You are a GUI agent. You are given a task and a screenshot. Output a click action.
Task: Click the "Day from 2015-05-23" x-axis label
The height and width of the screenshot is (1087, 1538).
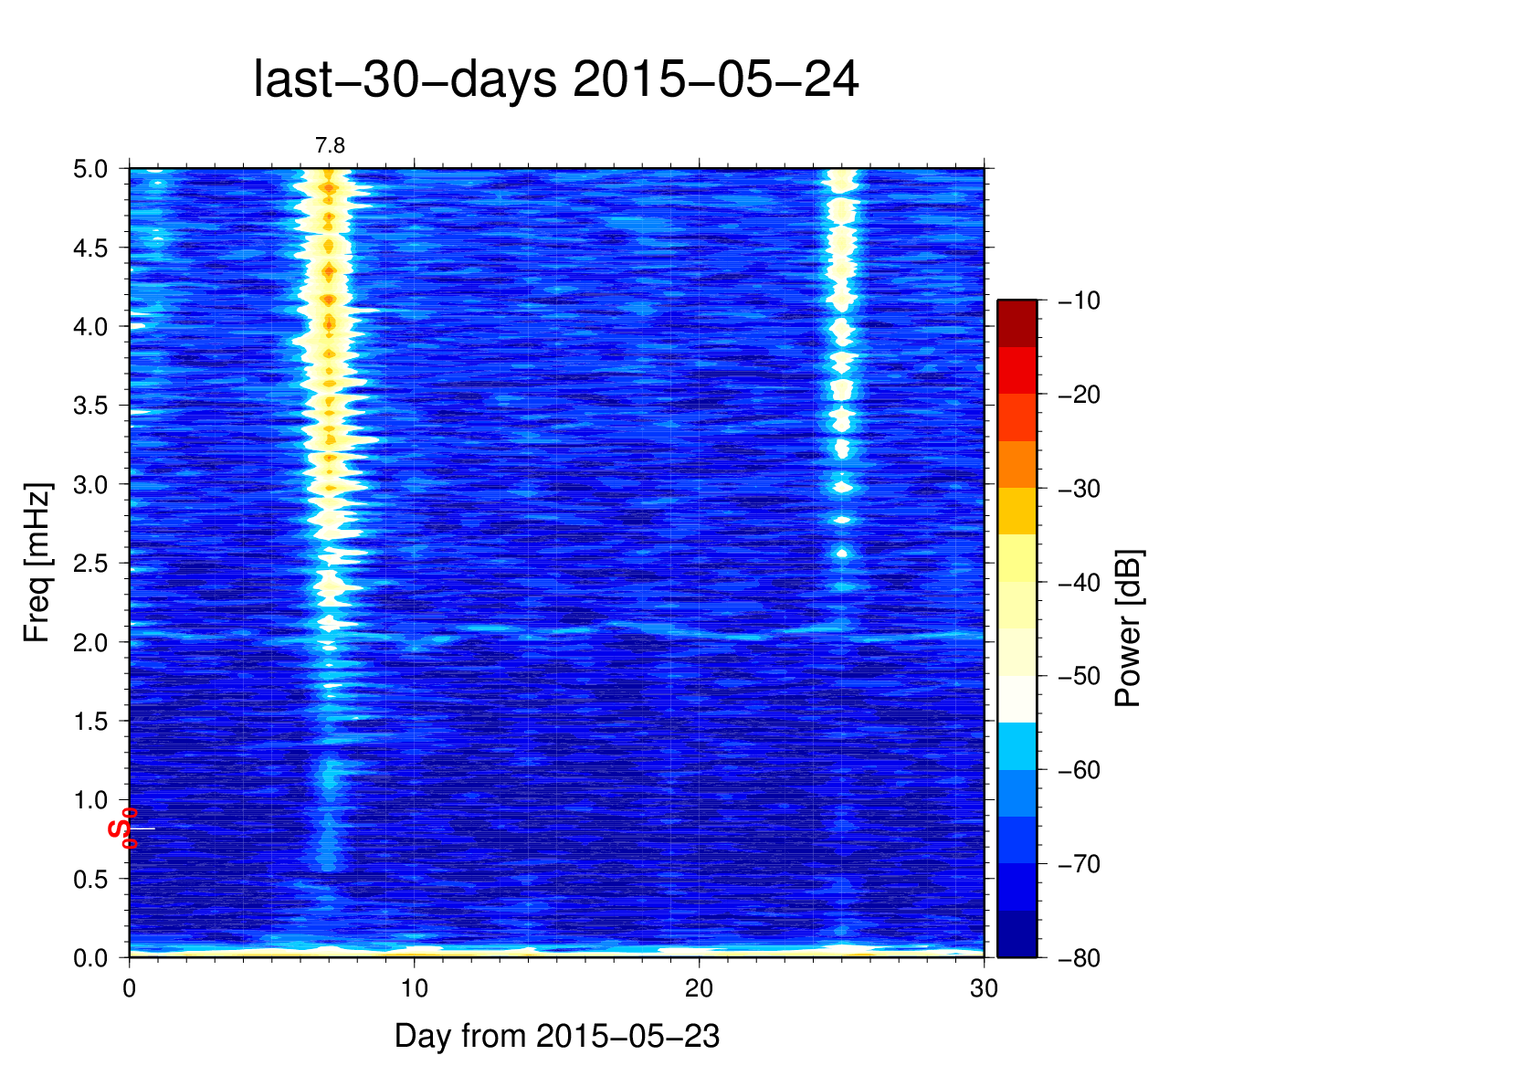coord(556,1037)
